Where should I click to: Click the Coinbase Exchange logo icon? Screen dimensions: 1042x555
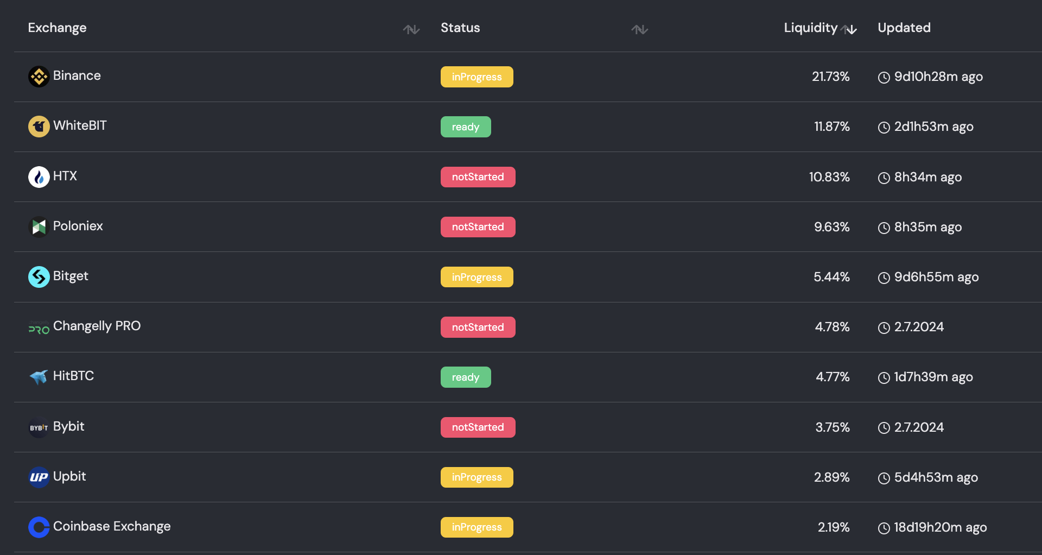click(39, 527)
